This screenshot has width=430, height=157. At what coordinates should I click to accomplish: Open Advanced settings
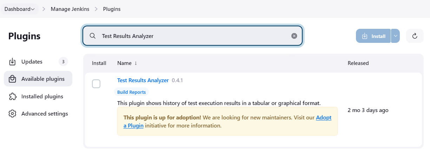click(38, 114)
